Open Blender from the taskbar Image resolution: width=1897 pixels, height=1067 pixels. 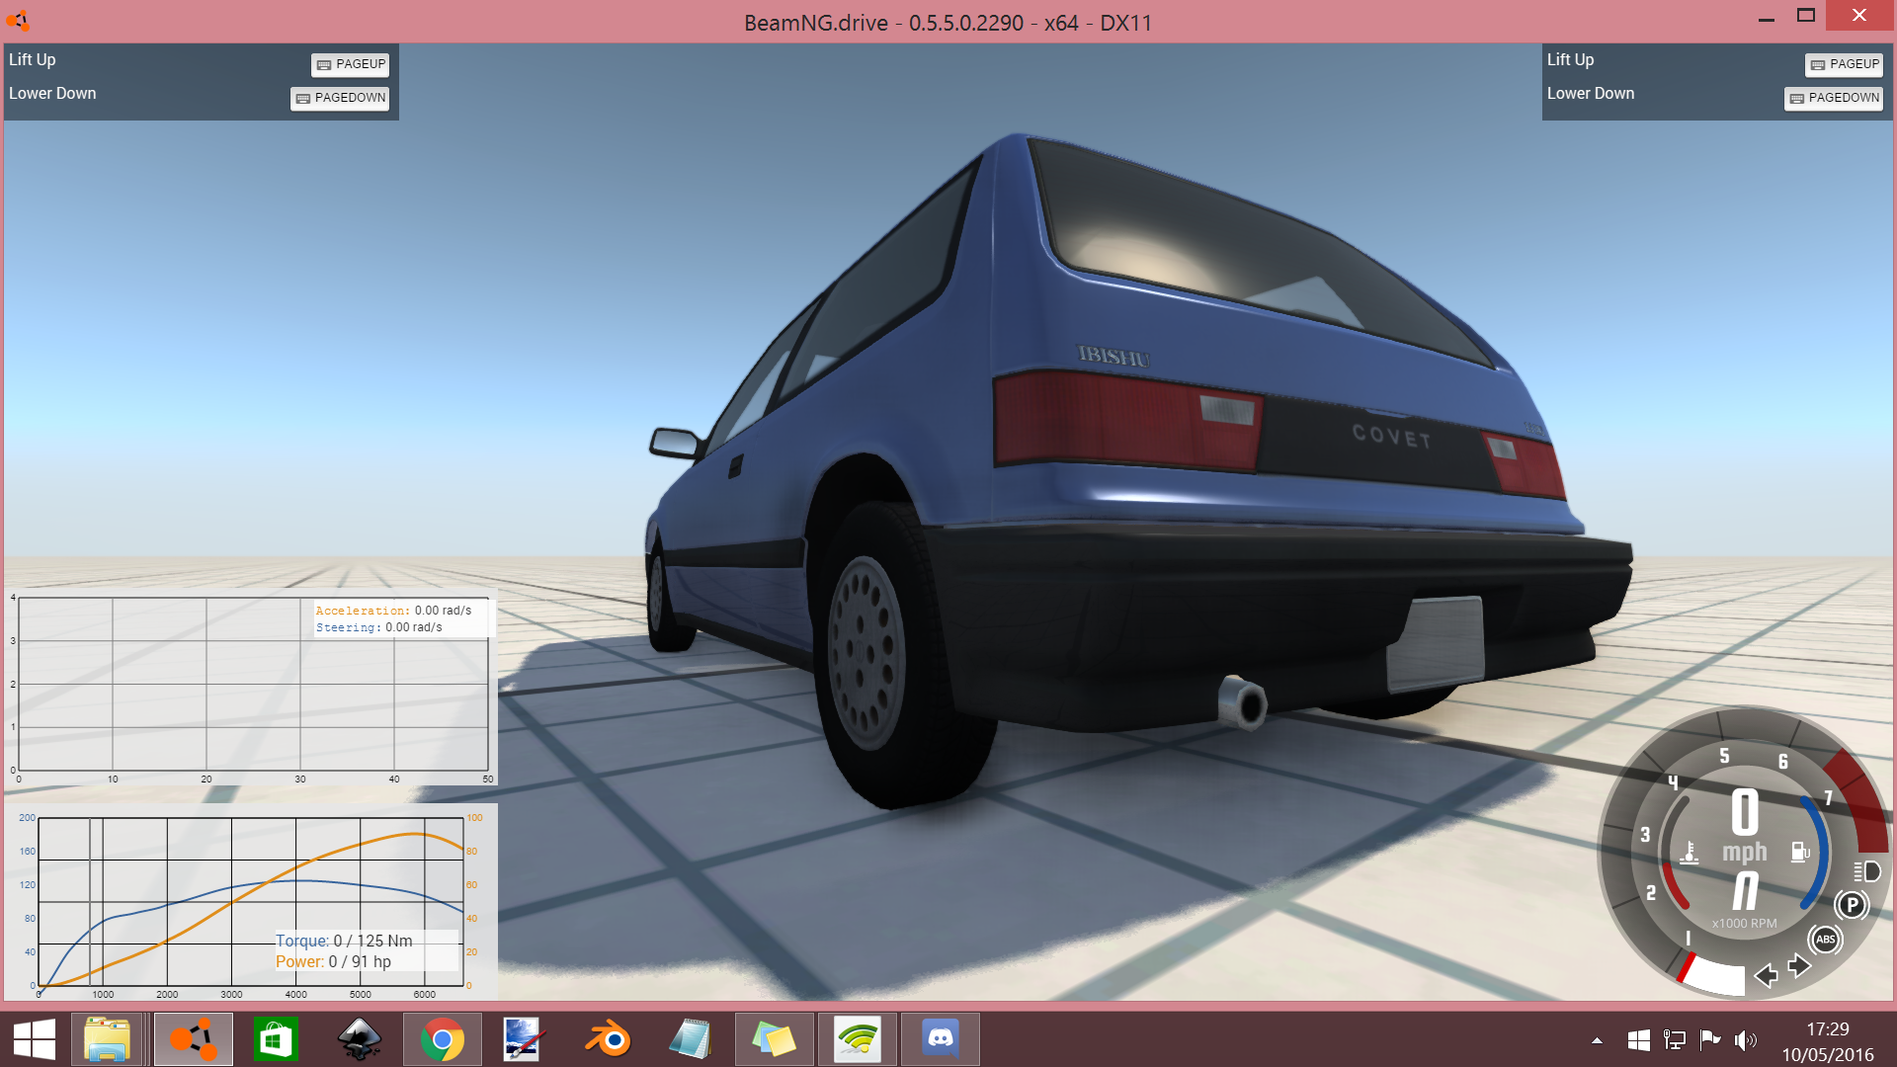pos(608,1039)
